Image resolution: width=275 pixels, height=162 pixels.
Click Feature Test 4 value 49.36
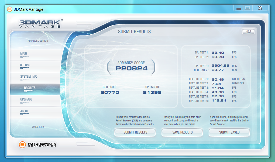[x=218, y=92]
